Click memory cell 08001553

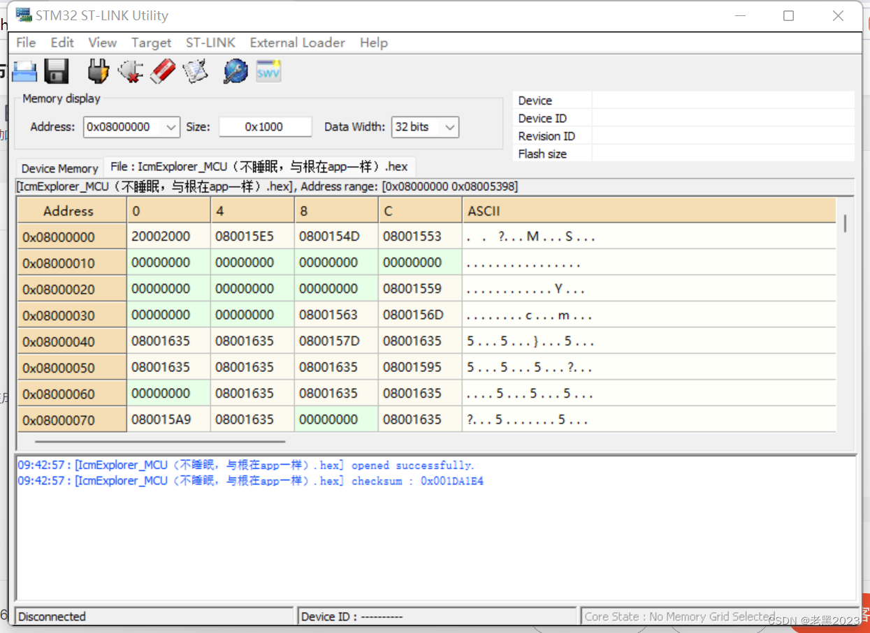pos(420,236)
